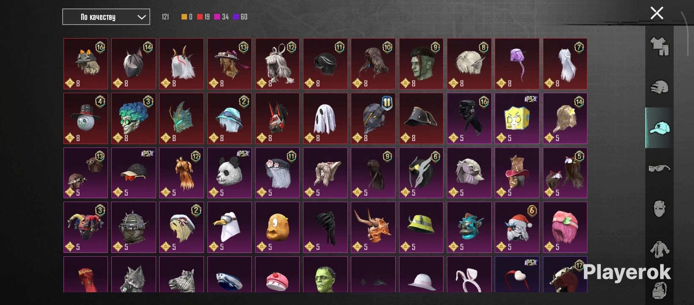The image size is (694, 305).
Task: Select the snowman with black hat item
Action: pos(85,118)
